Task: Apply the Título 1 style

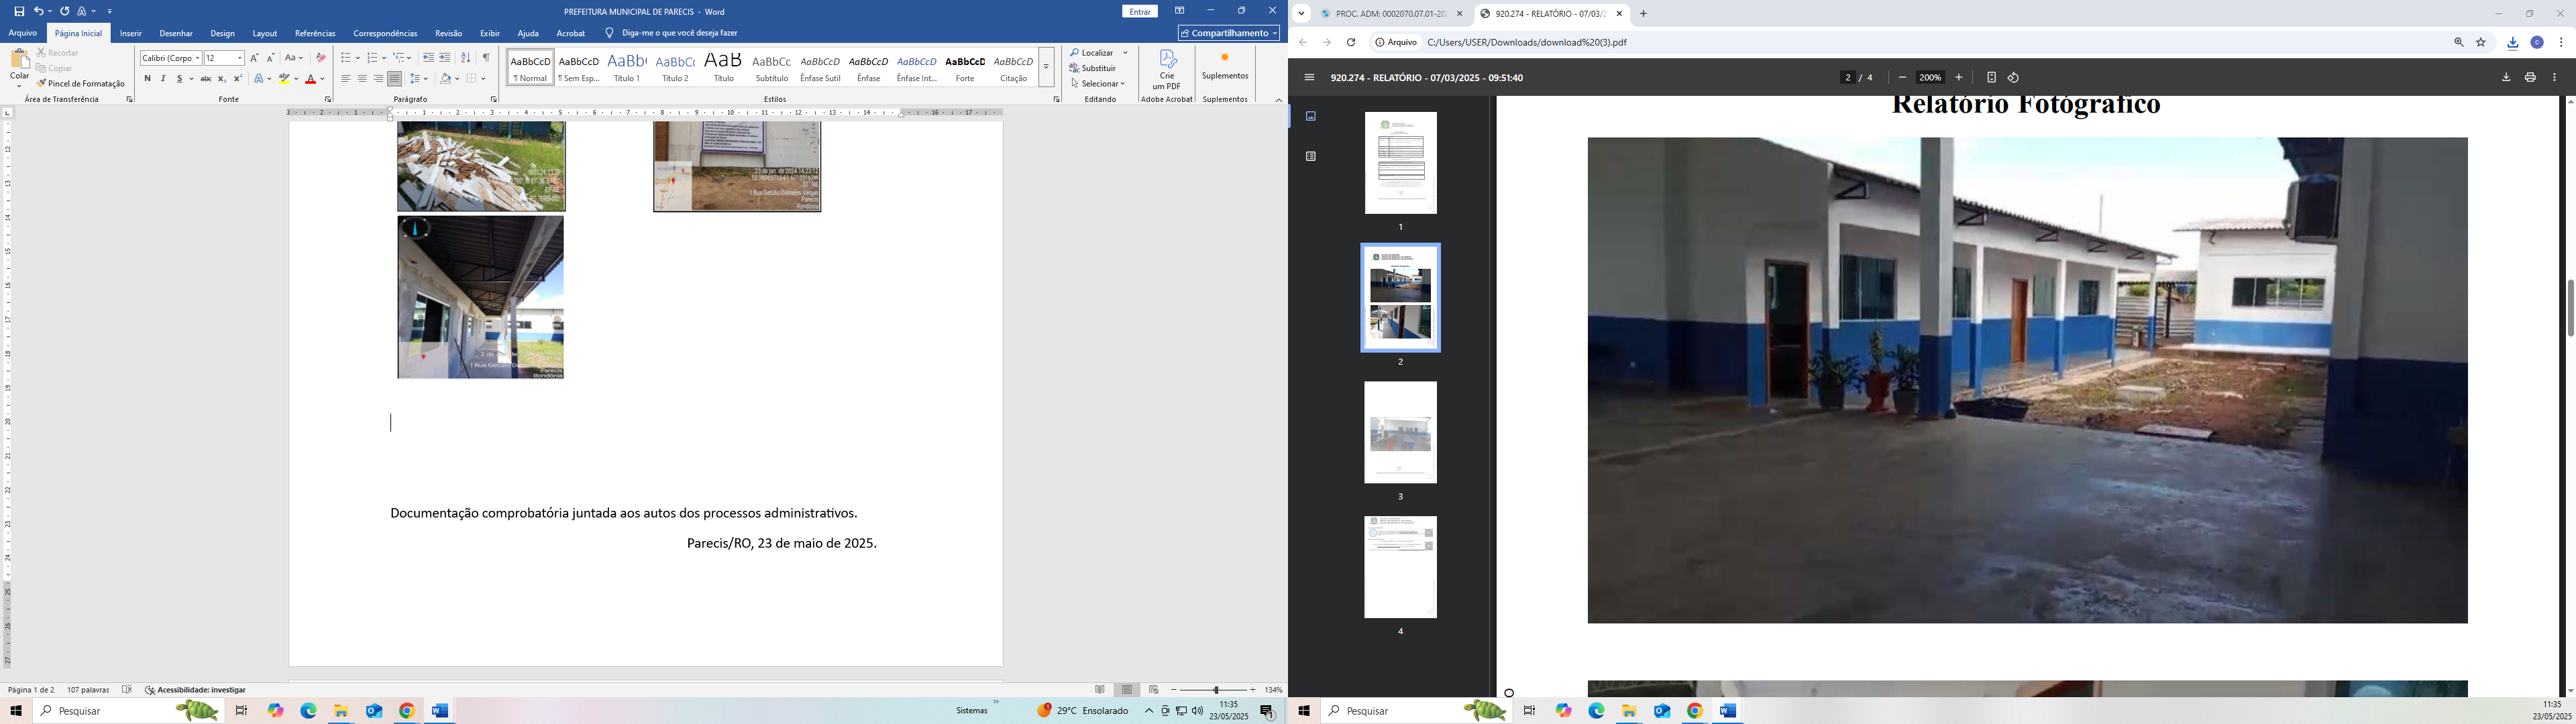Action: [x=627, y=67]
